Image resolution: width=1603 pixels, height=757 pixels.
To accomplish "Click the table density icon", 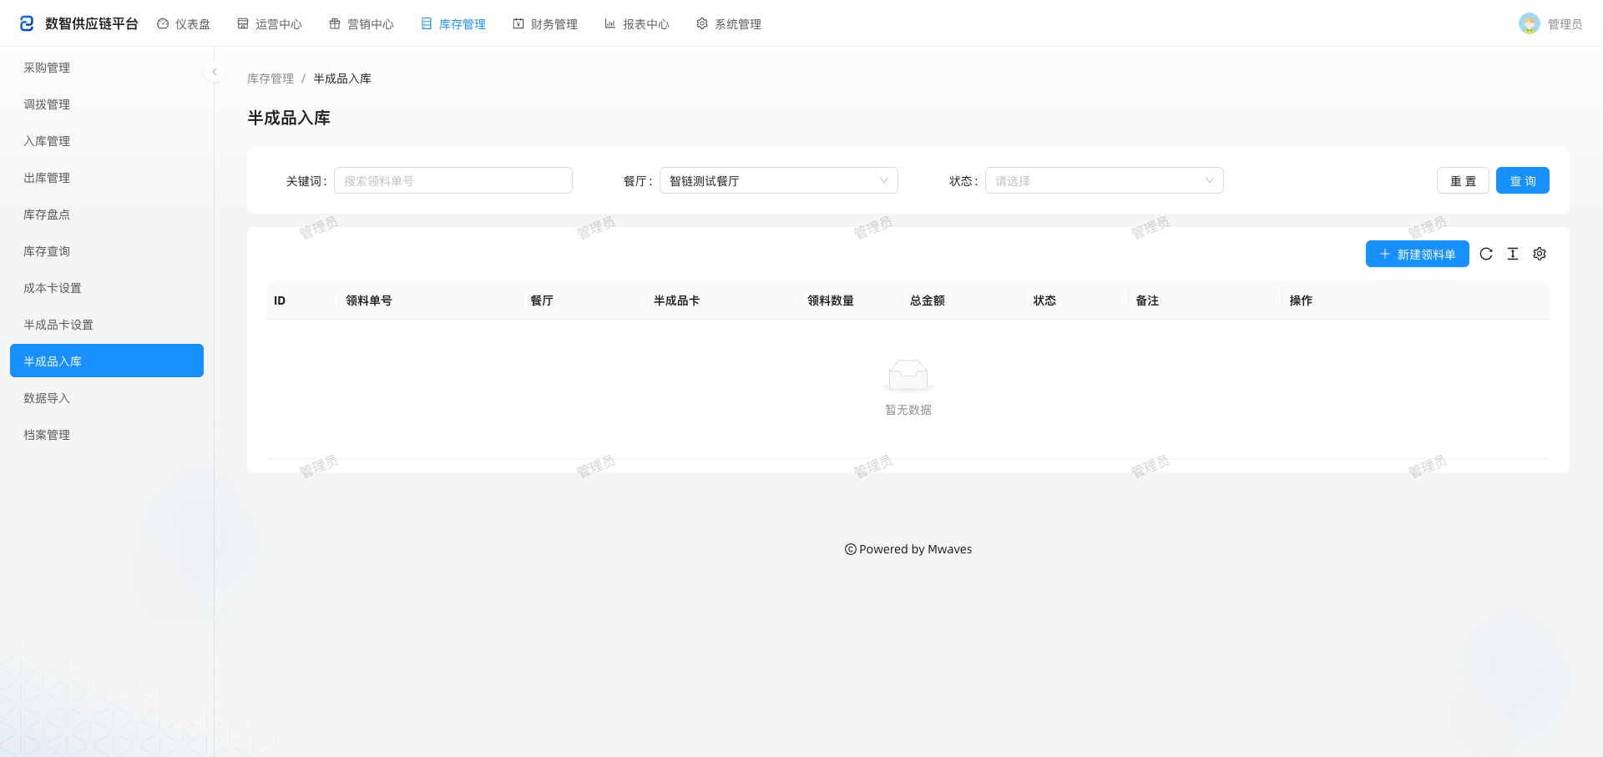I will [1513, 254].
